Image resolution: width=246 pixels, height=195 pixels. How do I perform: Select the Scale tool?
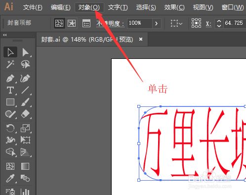point(25,128)
